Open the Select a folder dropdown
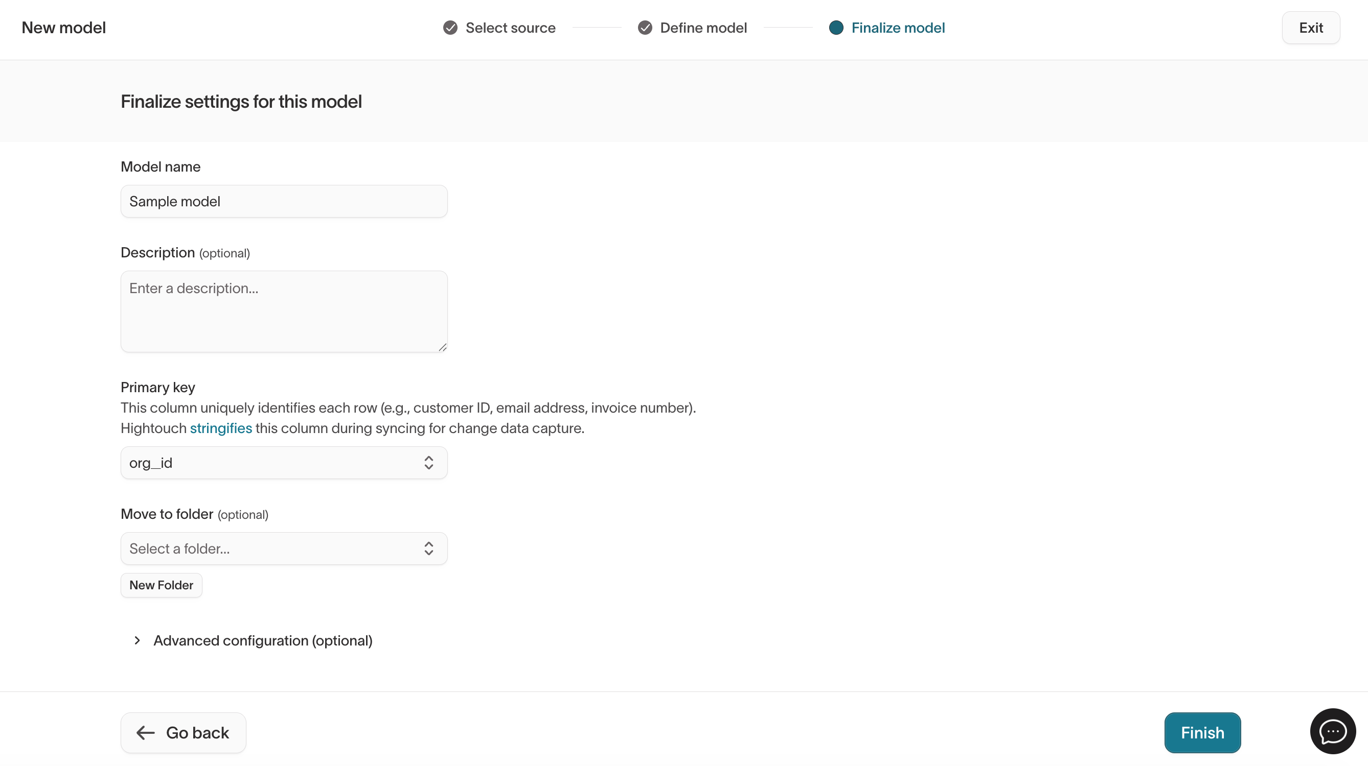1368x766 pixels. coord(284,548)
